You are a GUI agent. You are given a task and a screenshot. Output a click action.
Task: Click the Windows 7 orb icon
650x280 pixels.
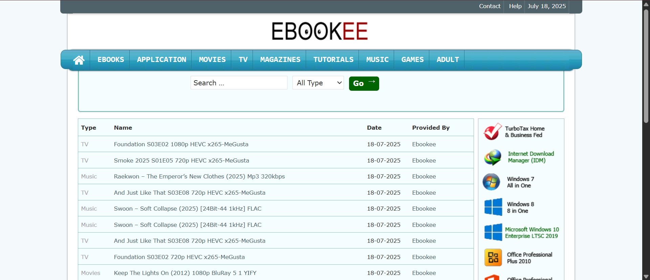click(491, 182)
